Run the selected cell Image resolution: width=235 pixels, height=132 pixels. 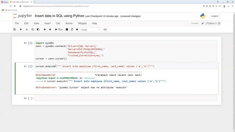pyautogui.click(x=59, y=29)
